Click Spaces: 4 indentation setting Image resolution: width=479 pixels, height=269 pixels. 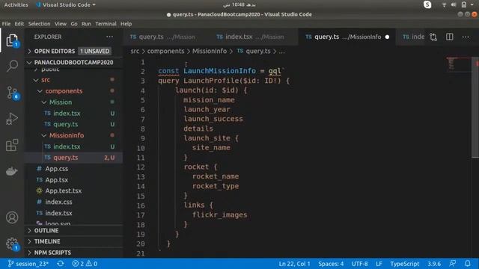pos(331,264)
